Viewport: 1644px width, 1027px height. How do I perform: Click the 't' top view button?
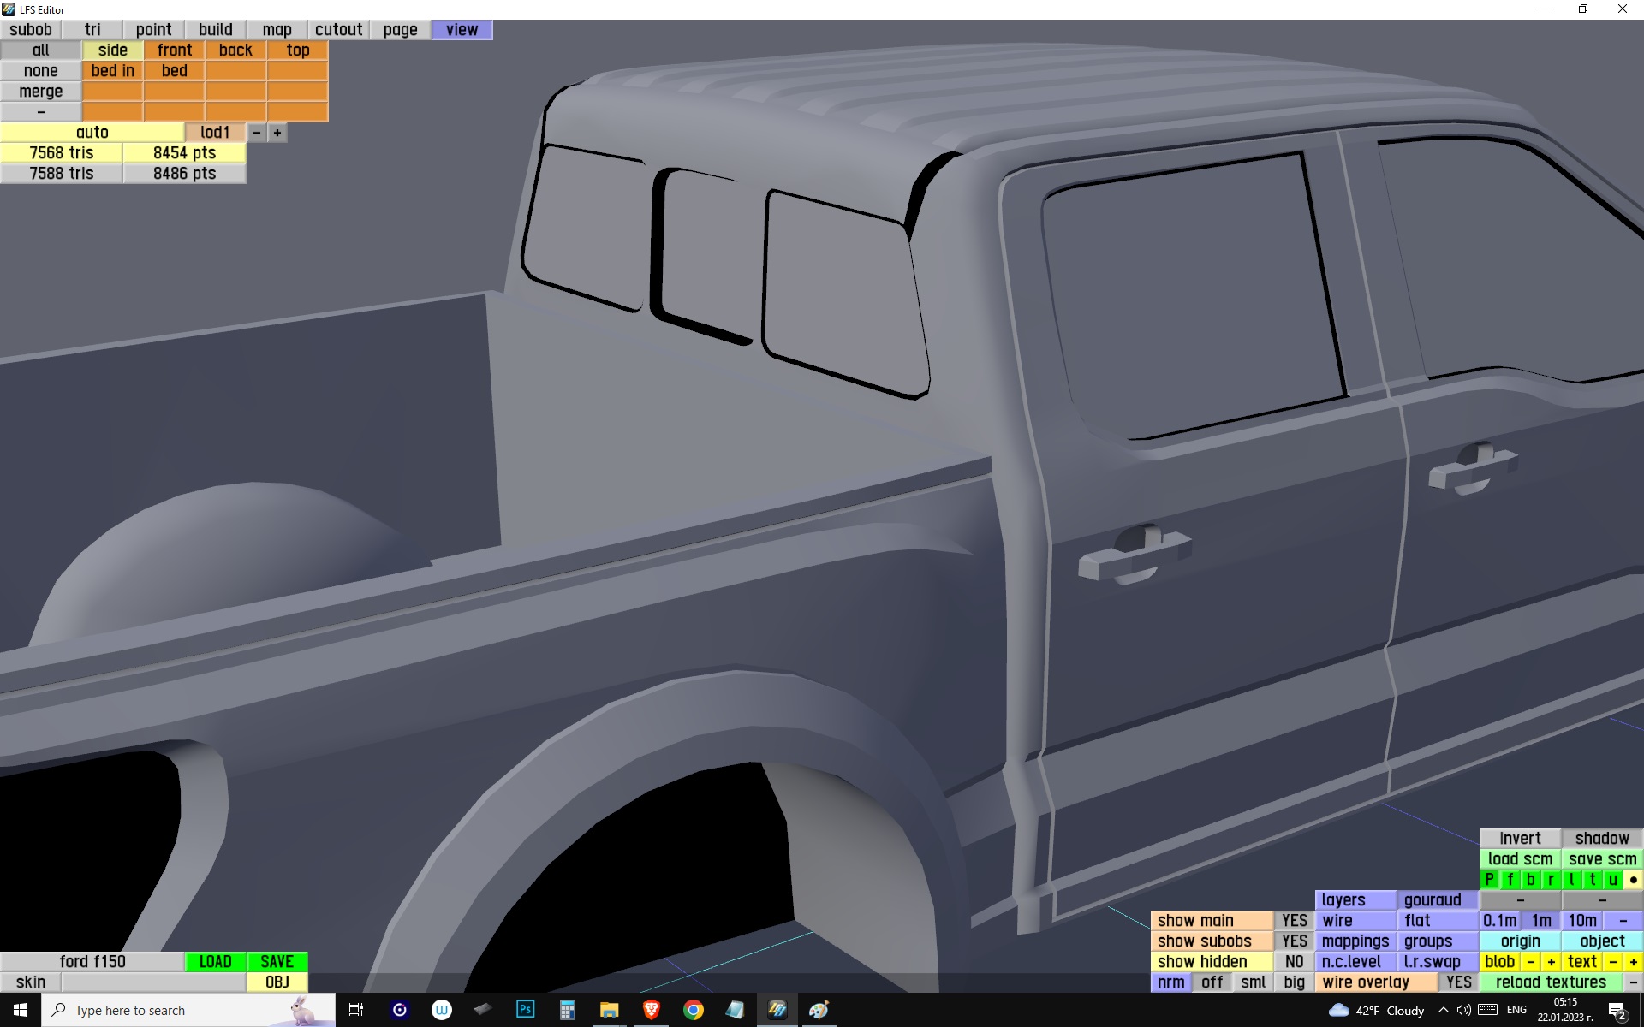pos(1592,879)
